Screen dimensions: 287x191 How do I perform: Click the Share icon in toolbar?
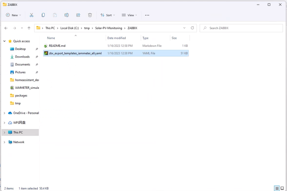pos(78,15)
